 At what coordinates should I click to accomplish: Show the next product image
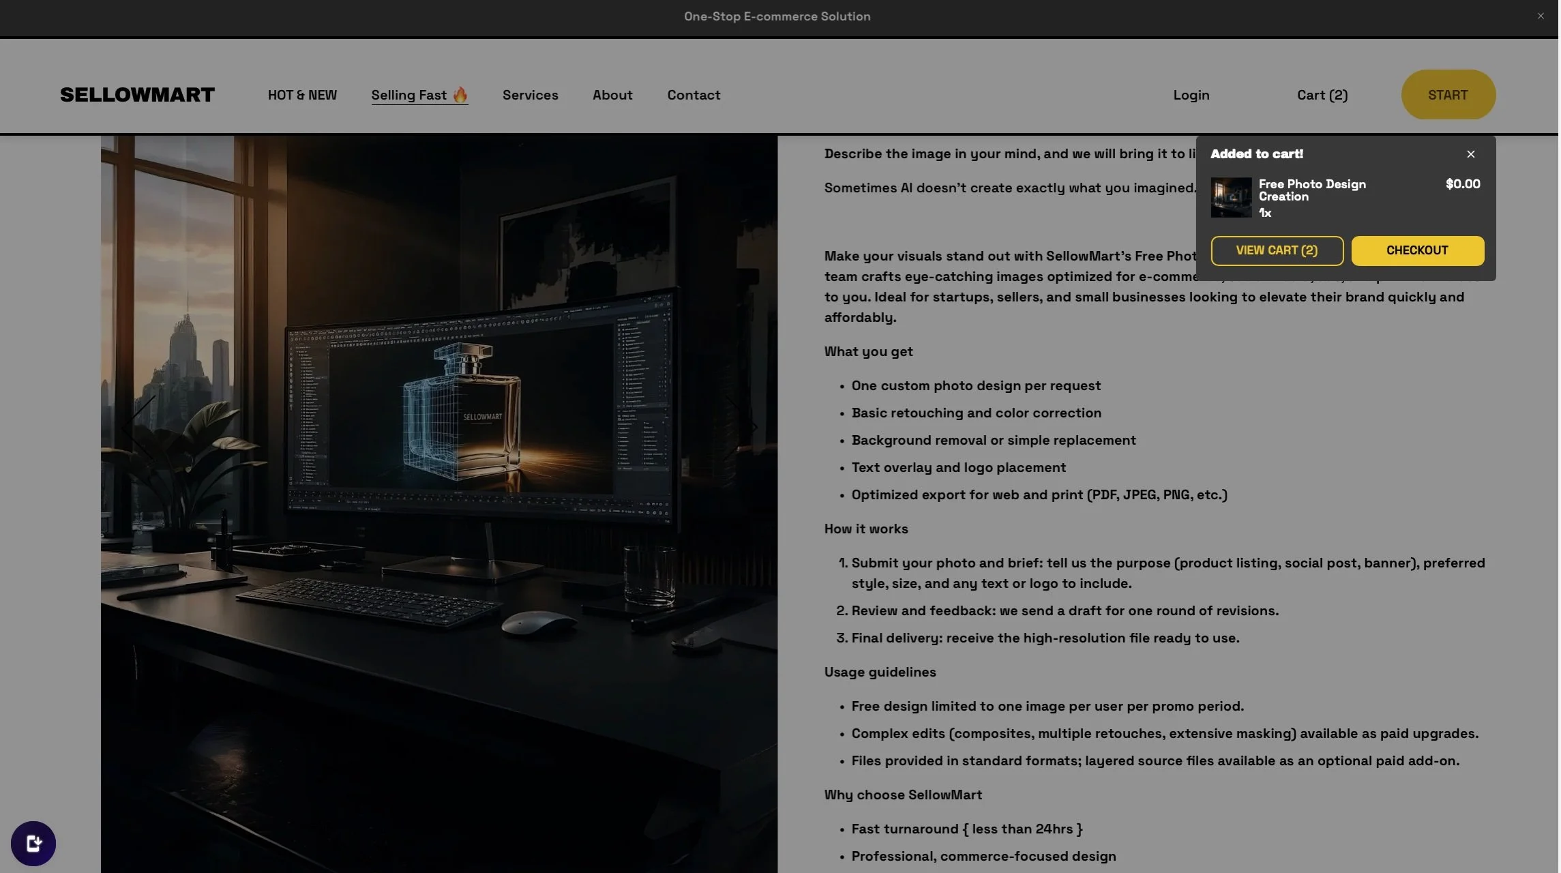point(741,428)
